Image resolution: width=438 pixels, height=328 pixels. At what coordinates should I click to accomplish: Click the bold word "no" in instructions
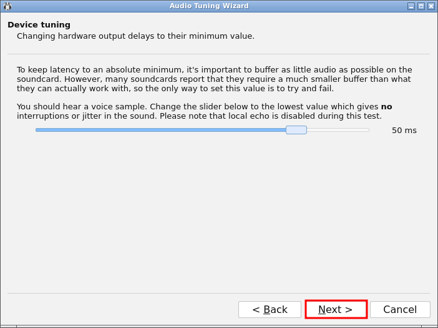[x=387, y=107]
